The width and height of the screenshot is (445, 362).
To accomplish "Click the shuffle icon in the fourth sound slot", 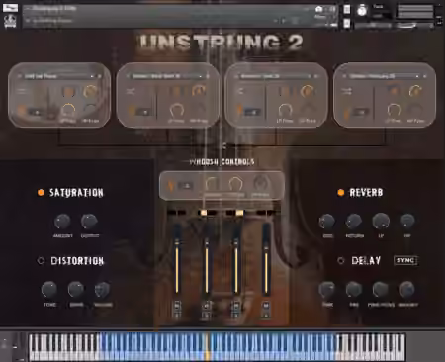I will click(x=347, y=91).
